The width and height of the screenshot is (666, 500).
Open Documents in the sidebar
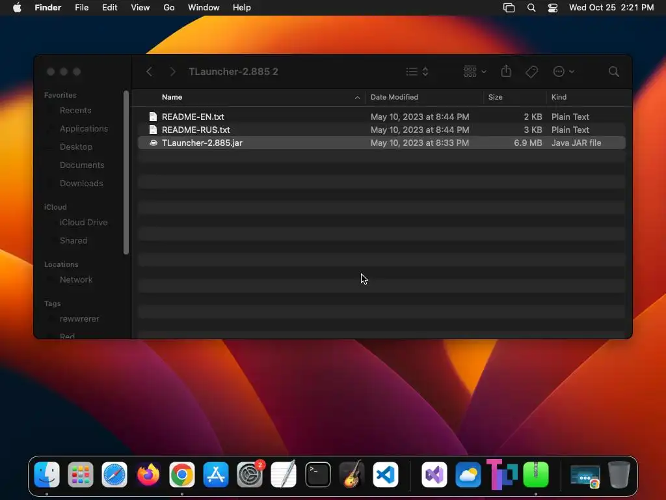pos(82,165)
